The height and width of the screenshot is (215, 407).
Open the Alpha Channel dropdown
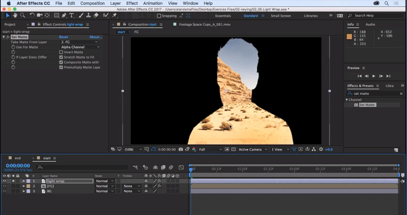(x=80, y=47)
